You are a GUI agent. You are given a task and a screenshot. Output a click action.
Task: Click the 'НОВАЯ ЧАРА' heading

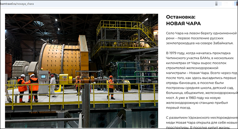tap(183, 23)
